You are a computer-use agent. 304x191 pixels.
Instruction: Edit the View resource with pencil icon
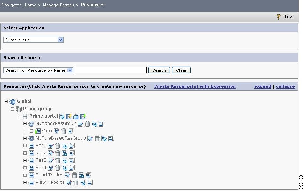tap(56, 131)
